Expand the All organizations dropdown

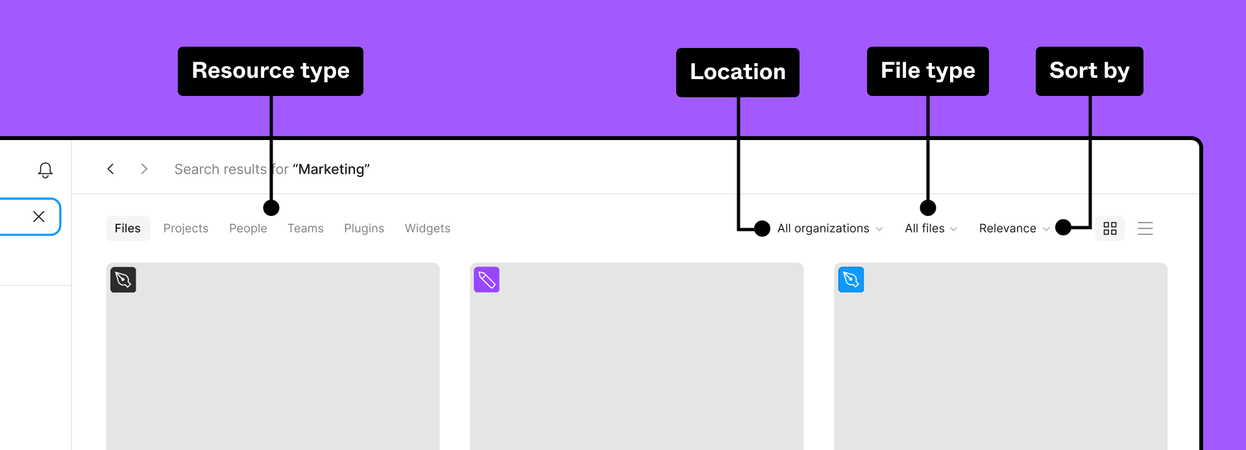[x=830, y=228]
